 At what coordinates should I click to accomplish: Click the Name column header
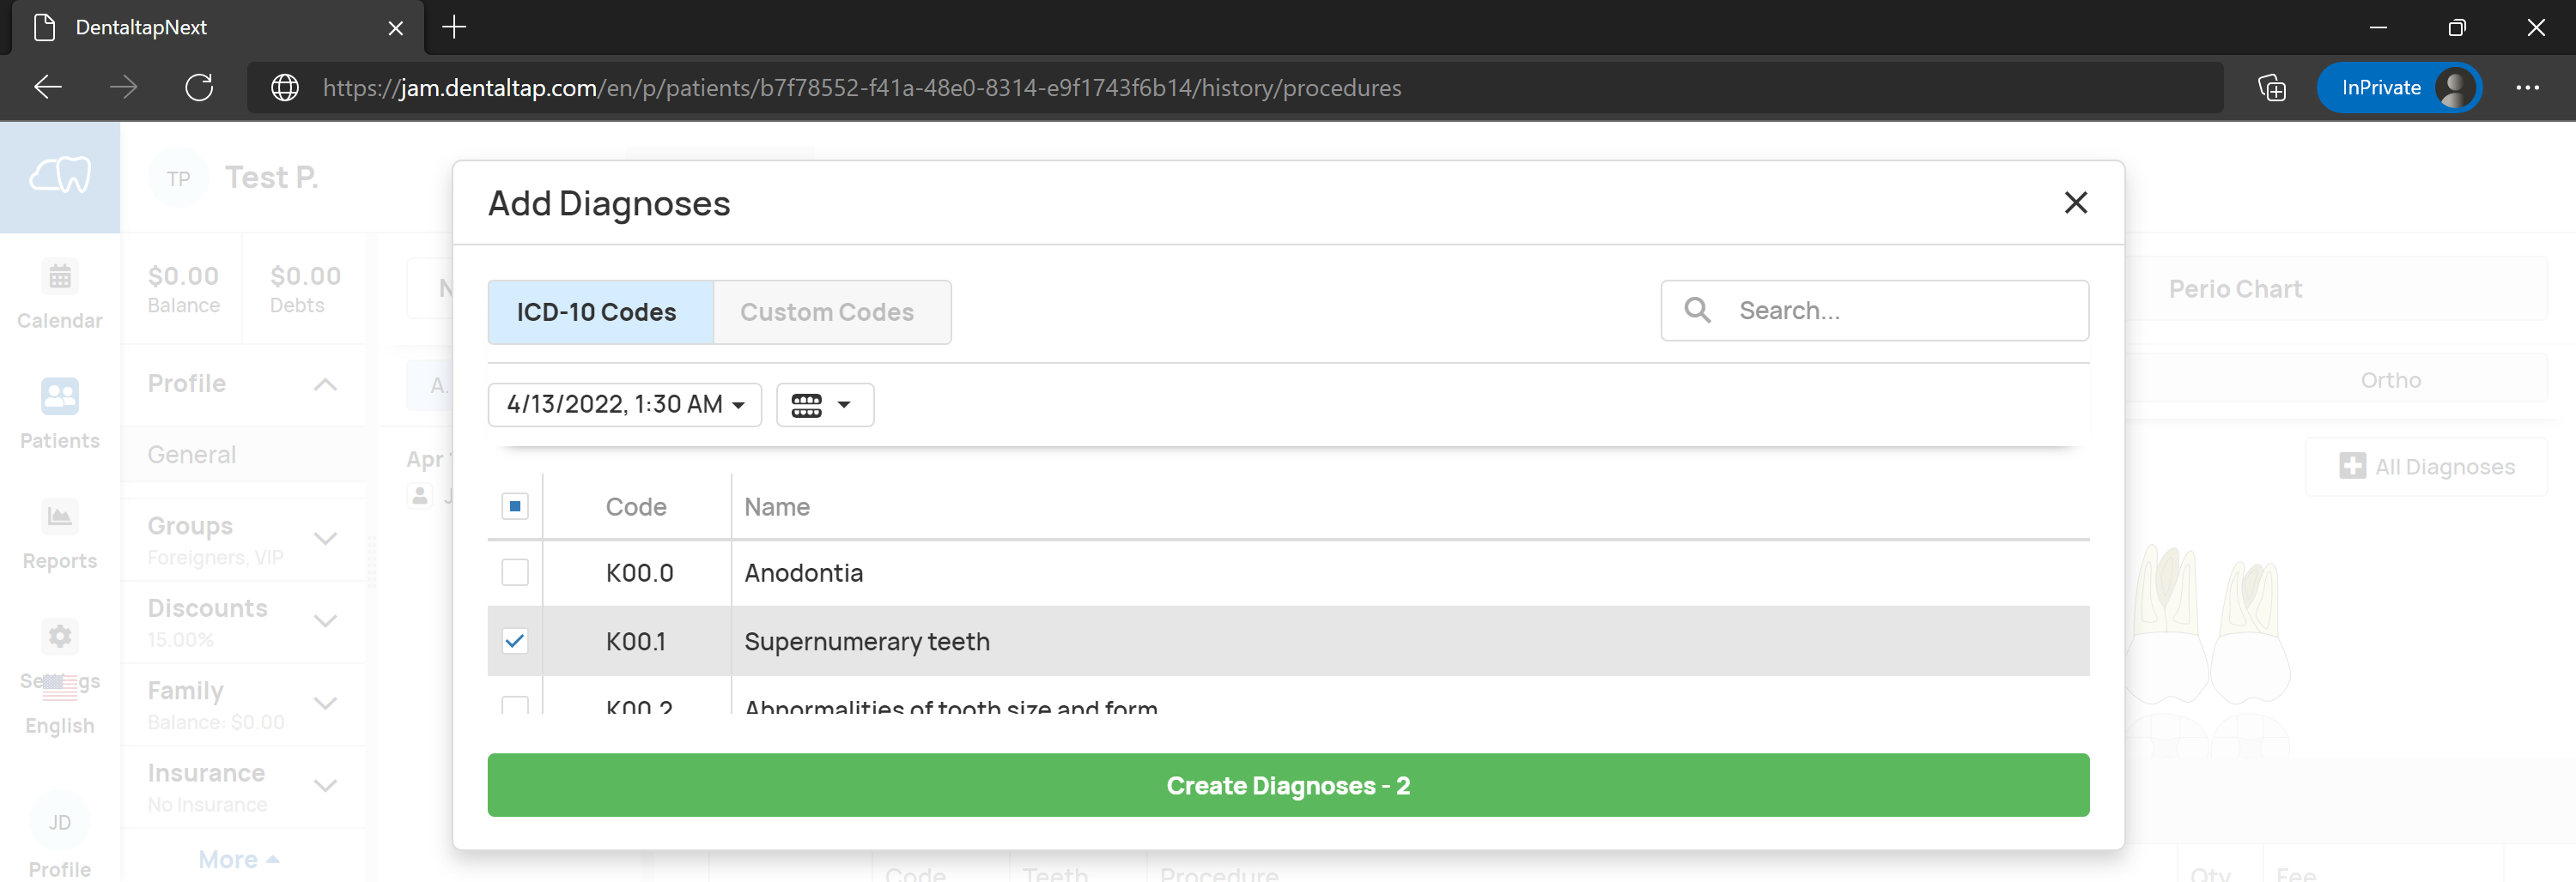[x=777, y=506]
